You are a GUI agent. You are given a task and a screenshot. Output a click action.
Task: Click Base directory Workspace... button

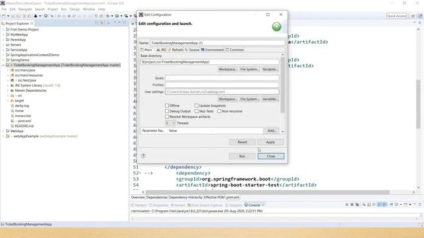[228, 69]
